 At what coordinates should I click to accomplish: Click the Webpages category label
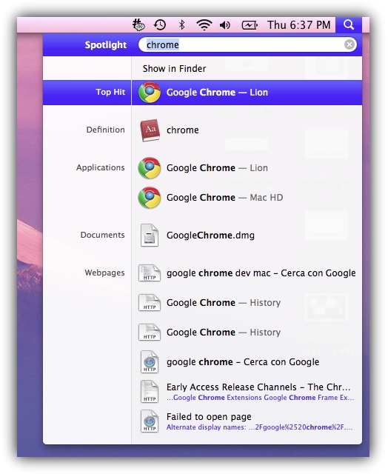tap(104, 273)
